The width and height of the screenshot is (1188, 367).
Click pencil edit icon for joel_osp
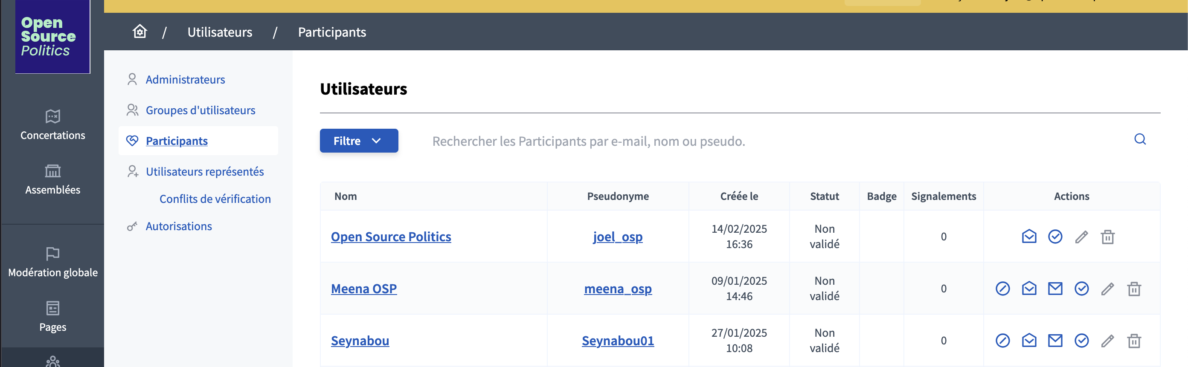(x=1081, y=237)
